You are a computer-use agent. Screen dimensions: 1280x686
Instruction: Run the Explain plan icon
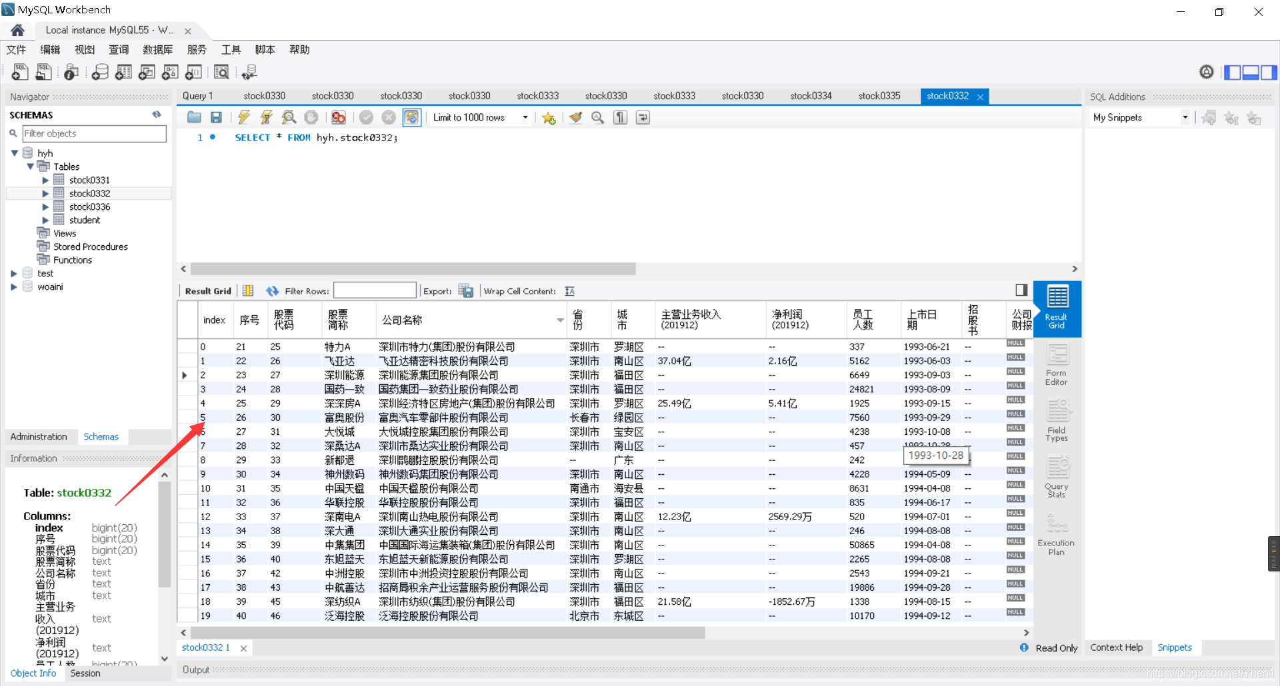[x=289, y=117]
